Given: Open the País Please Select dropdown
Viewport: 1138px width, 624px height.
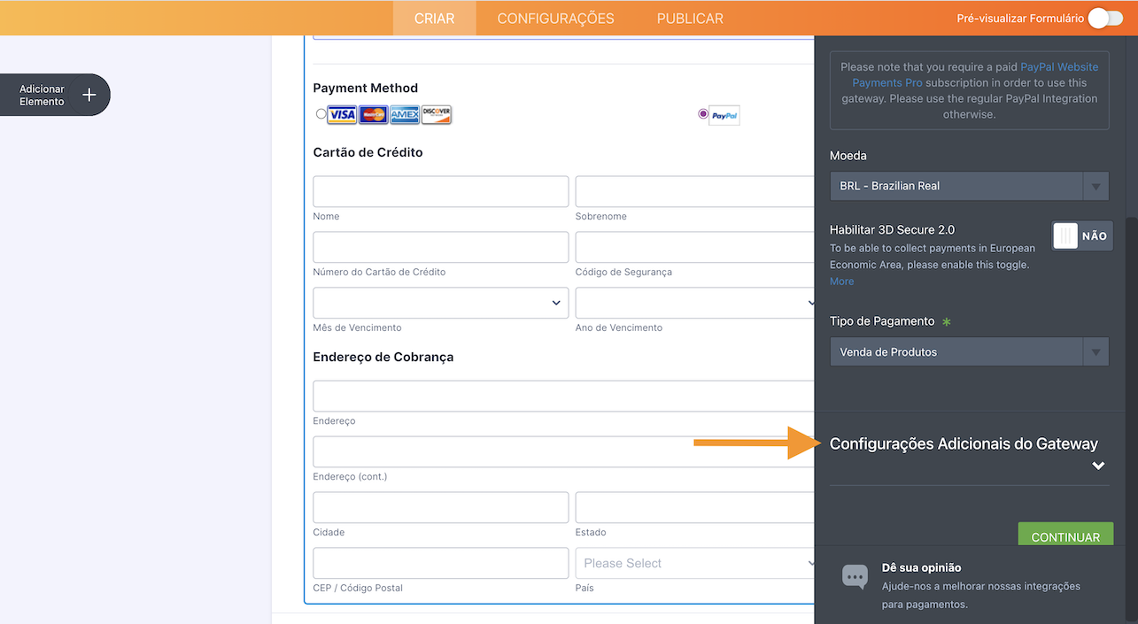Looking at the screenshot, I should [696, 563].
